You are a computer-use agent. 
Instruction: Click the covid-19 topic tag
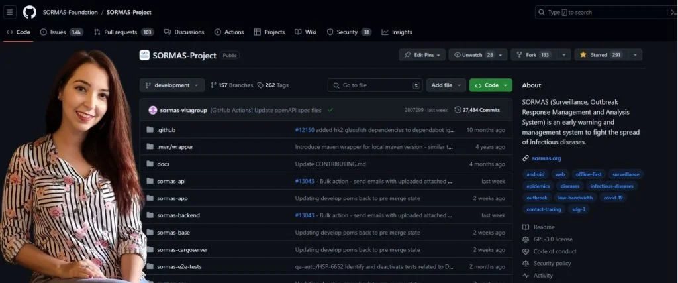pyautogui.click(x=612, y=198)
